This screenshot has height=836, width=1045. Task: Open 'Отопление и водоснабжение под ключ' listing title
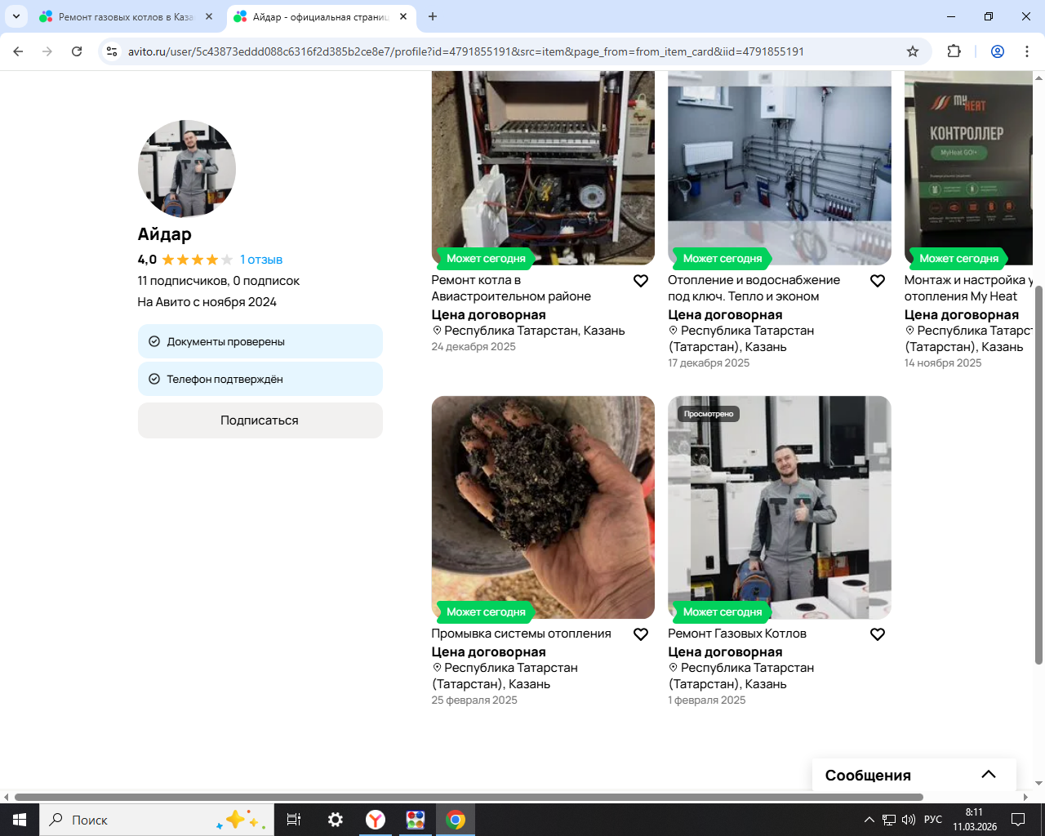pos(754,288)
